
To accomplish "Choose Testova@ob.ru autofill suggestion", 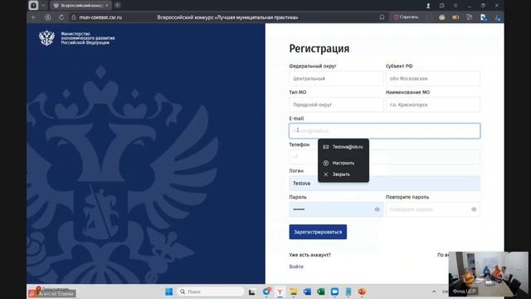I will pyautogui.click(x=343, y=147).
